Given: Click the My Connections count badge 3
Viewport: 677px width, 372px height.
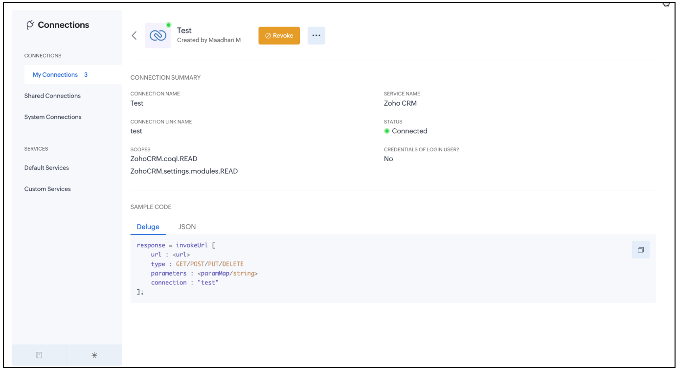Looking at the screenshot, I should tap(86, 75).
